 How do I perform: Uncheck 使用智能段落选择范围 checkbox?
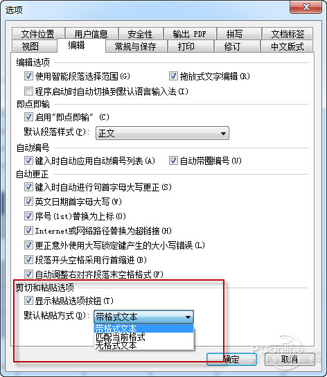(x=28, y=76)
